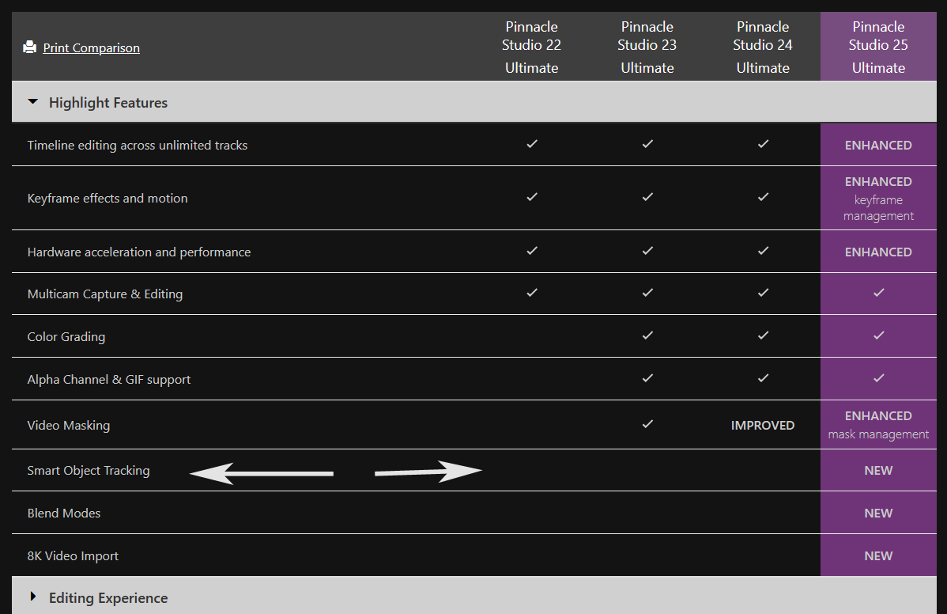Click Studio 23 checkmark for Video Masking
The height and width of the screenshot is (614, 947).
(x=647, y=424)
